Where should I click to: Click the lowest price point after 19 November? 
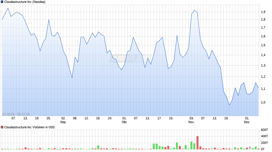tap(229, 105)
